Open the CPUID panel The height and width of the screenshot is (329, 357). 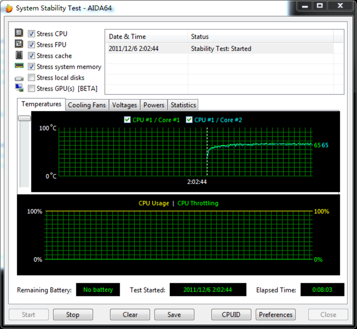[x=231, y=315]
